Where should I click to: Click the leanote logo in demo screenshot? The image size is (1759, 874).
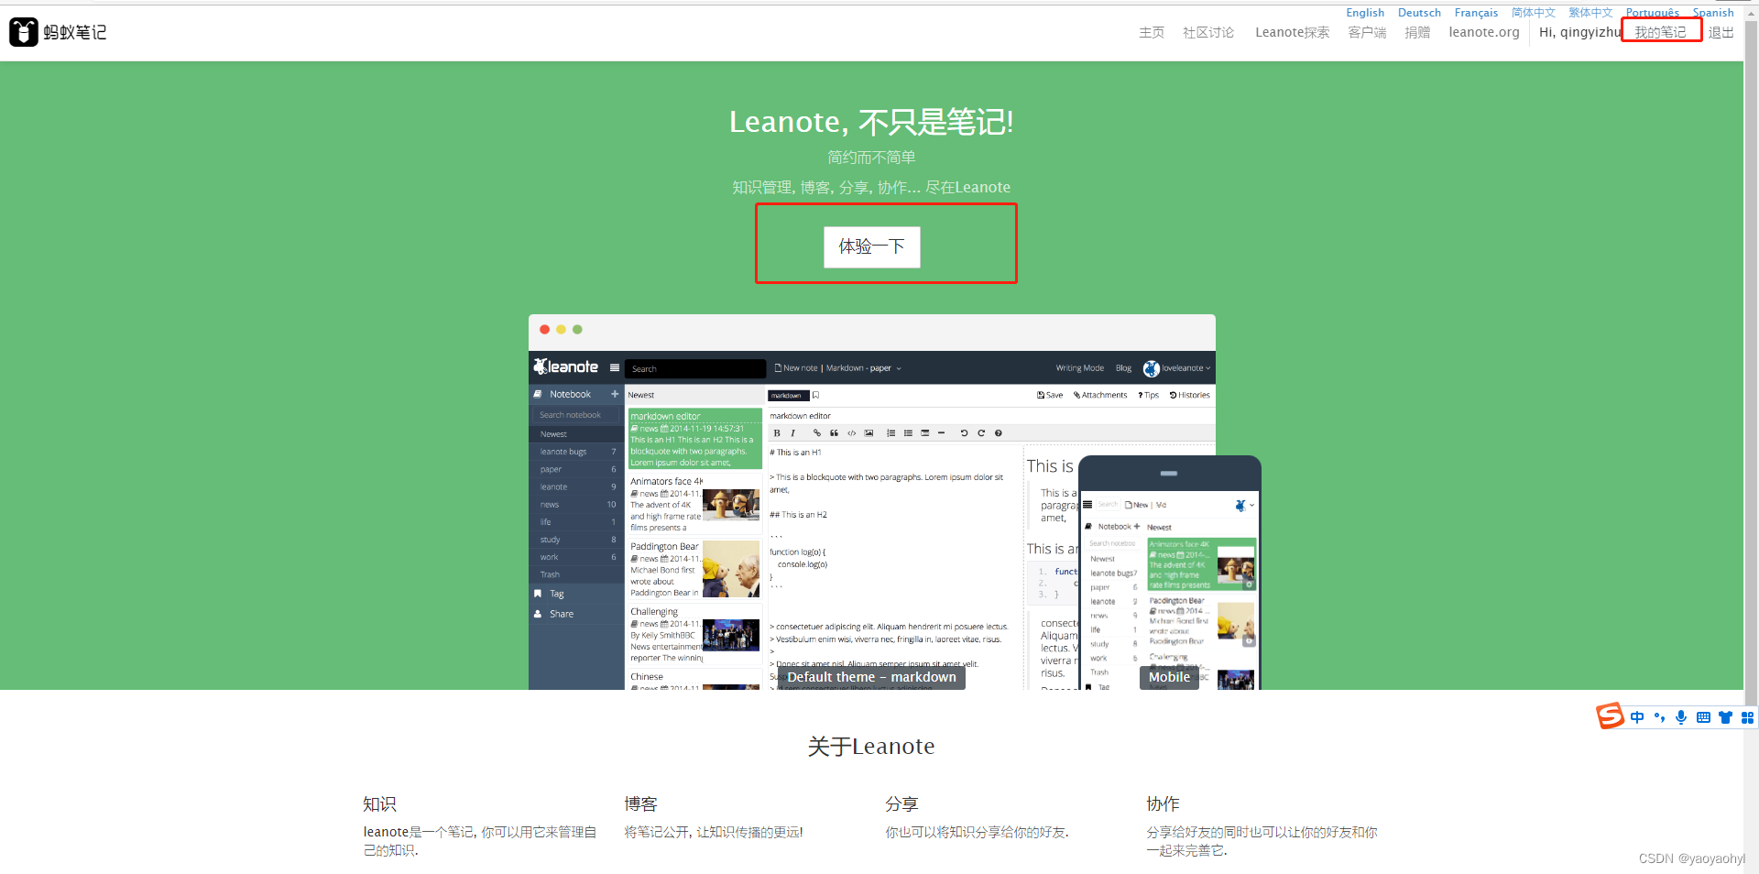(x=566, y=366)
